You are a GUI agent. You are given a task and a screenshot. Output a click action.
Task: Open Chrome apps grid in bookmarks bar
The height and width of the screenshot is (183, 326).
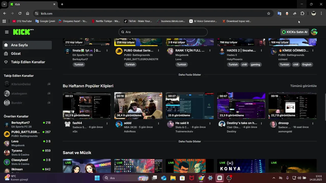4,21
